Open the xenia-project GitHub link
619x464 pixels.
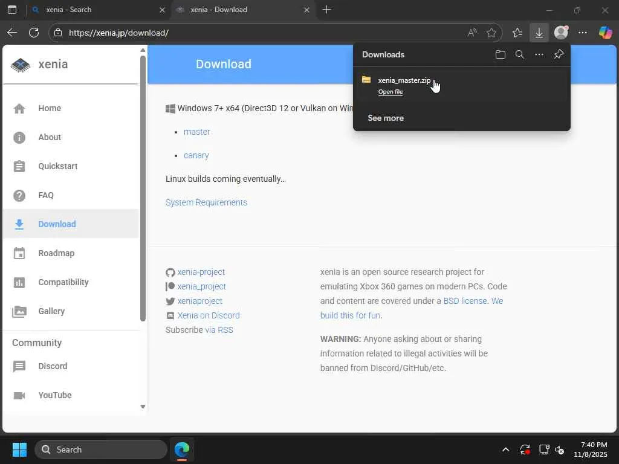201,272
